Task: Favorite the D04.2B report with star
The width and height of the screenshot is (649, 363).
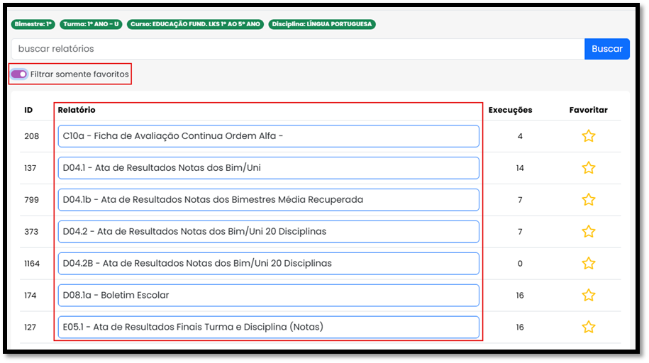Action: tap(588, 263)
